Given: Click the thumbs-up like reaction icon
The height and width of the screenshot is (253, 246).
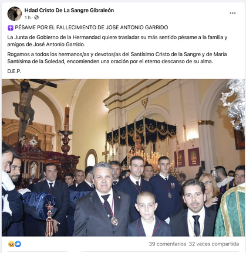Looking at the screenshot, I should tap(18, 244).
